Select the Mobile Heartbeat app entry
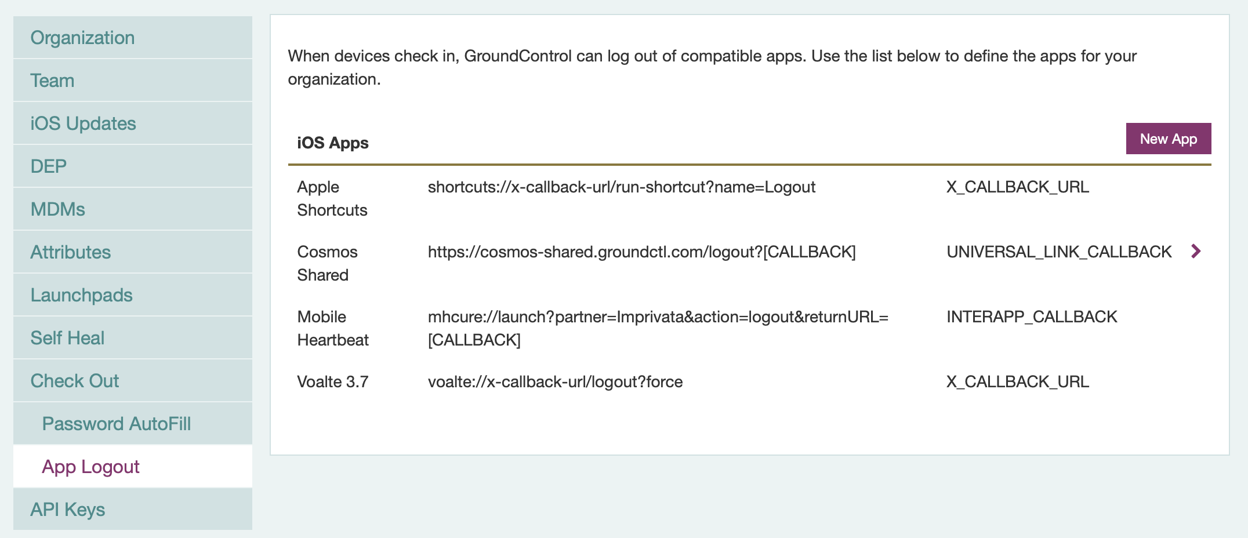1248x538 pixels. 332,328
